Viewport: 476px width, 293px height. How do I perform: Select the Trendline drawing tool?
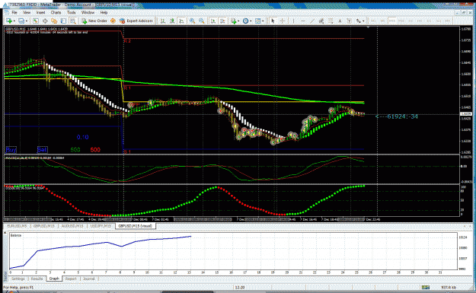point(312,21)
